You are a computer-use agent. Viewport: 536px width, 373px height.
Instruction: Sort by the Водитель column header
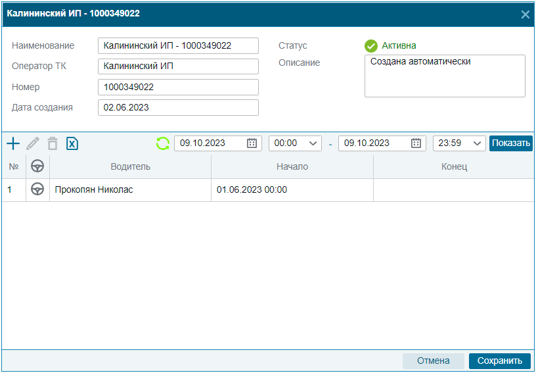(130, 166)
